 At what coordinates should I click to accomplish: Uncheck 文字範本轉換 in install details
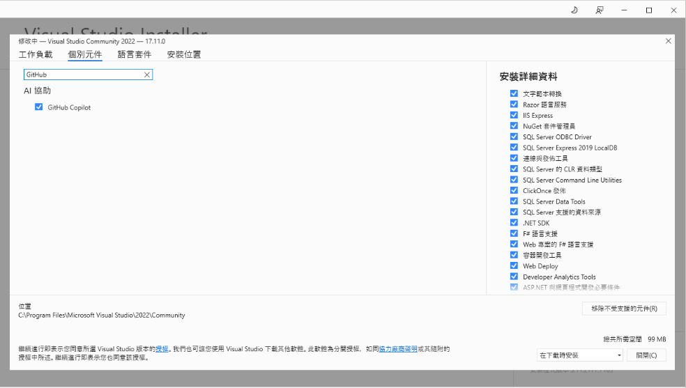pos(514,93)
